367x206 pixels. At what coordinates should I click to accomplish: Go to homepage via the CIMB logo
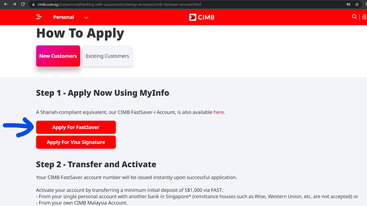click(202, 17)
